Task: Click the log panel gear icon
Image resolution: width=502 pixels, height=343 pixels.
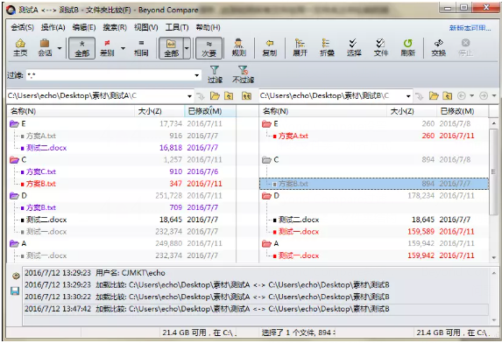Action: click(x=15, y=276)
